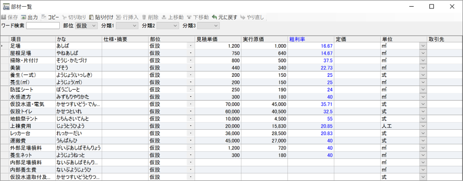Click the 行挿入 (Insert row) icon

(x=119, y=17)
